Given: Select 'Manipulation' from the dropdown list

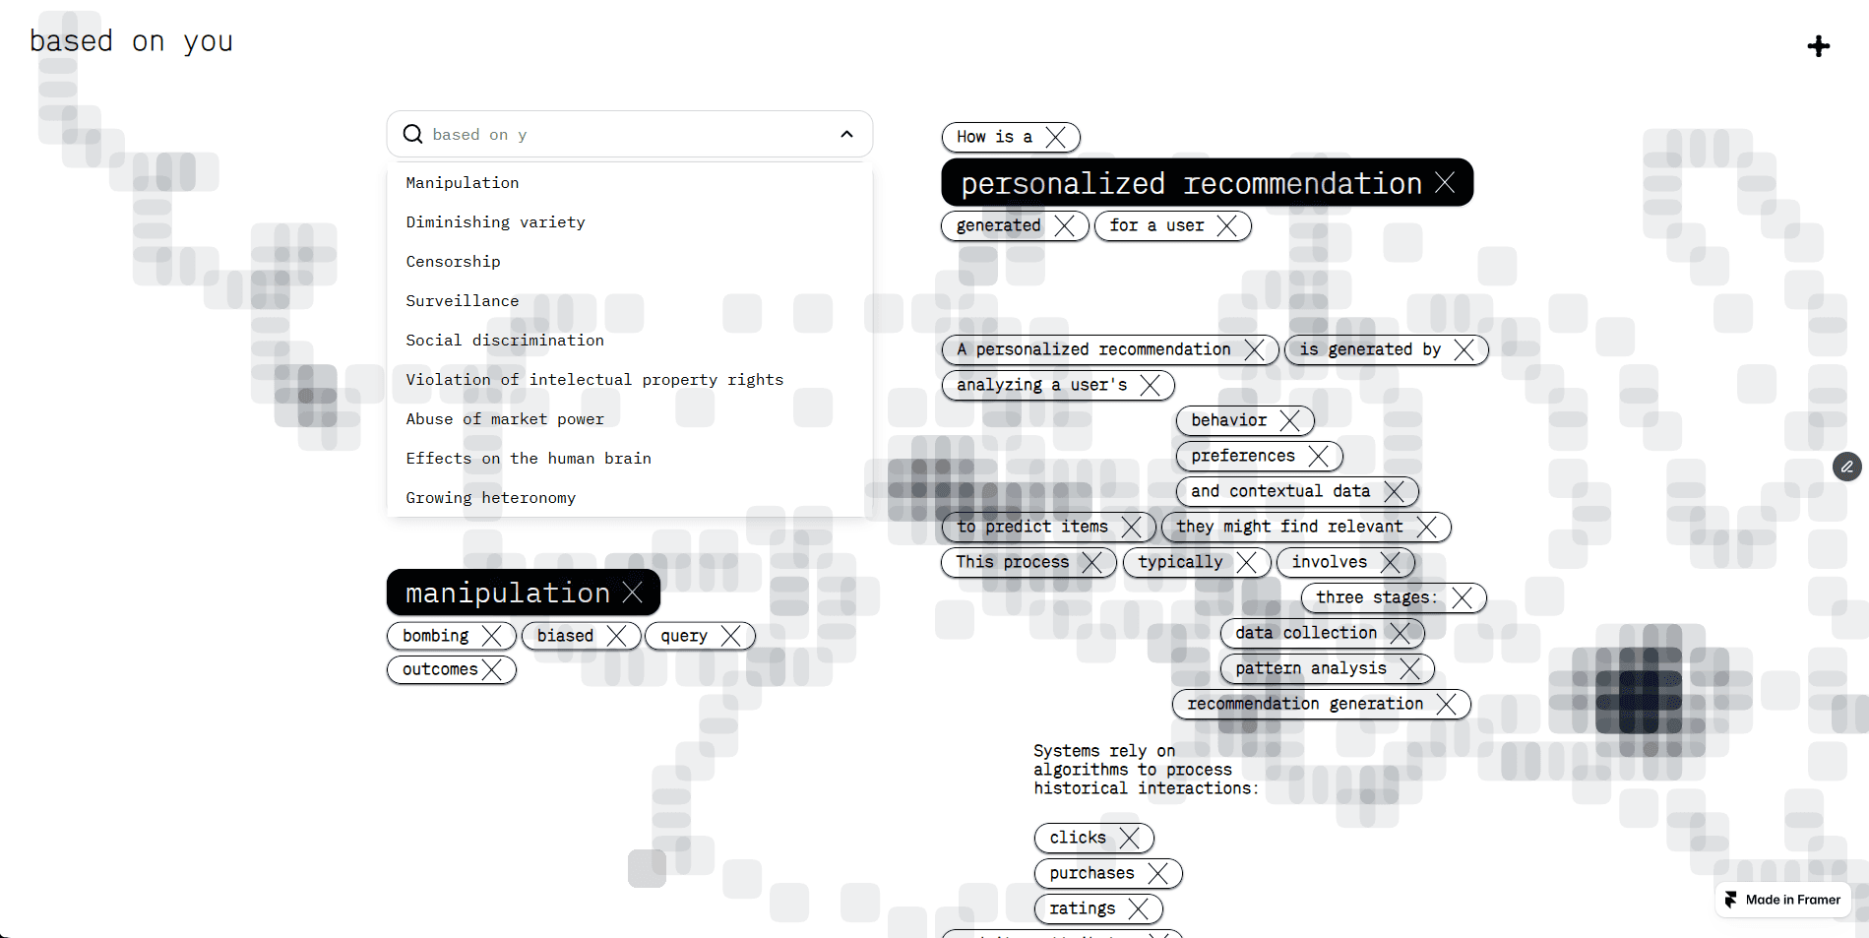Looking at the screenshot, I should click(629, 183).
